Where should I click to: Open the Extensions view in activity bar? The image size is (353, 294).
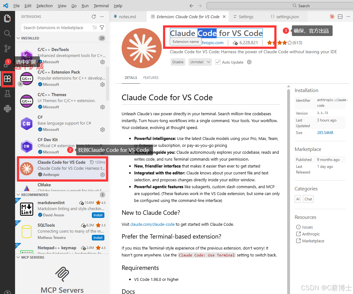8,79
